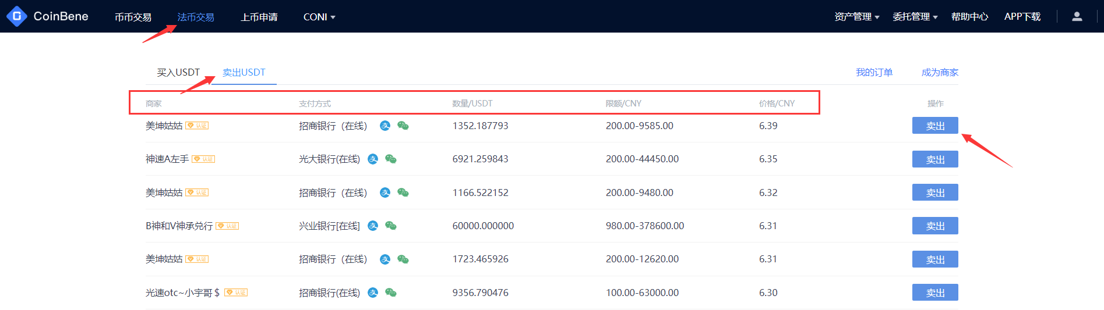Click the 光大银行(在线) payment text
The width and height of the screenshot is (1104, 310).
coord(330,159)
